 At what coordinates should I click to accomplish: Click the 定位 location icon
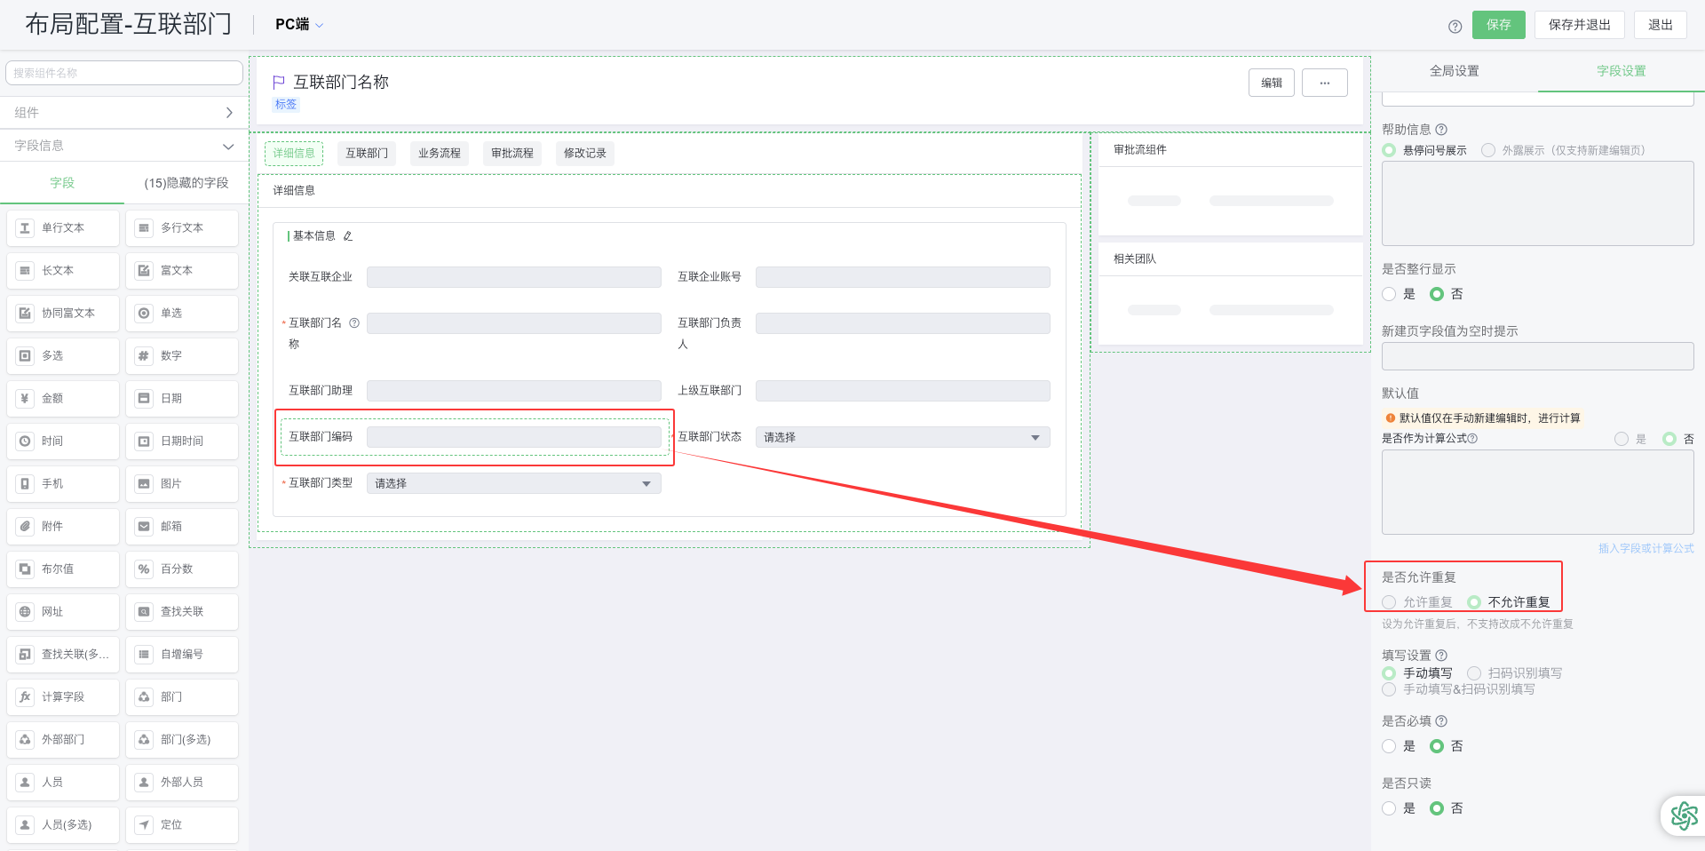click(144, 825)
